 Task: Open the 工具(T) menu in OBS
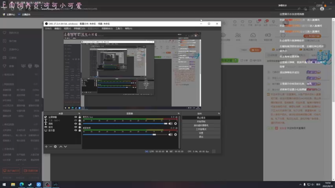[x=119, y=28]
